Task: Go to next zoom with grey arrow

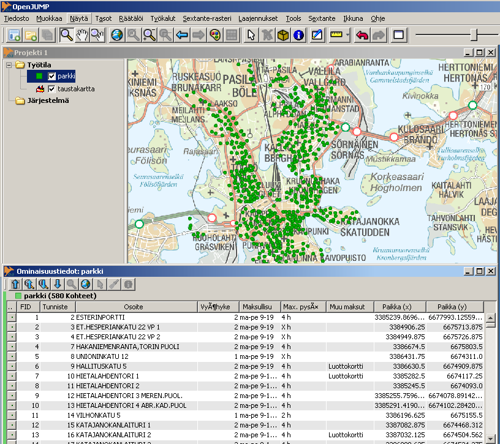Action: [x=199, y=35]
